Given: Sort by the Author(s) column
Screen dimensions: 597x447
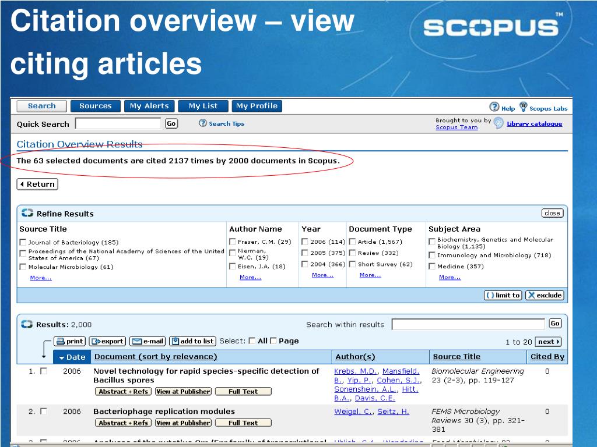Looking at the screenshot, I should click(355, 357).
